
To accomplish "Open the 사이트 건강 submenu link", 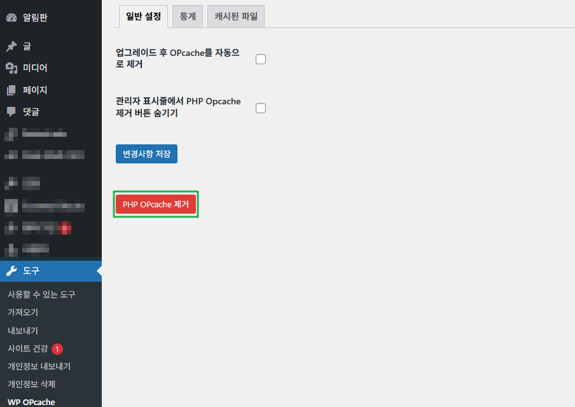I will [x=28, y=348].
